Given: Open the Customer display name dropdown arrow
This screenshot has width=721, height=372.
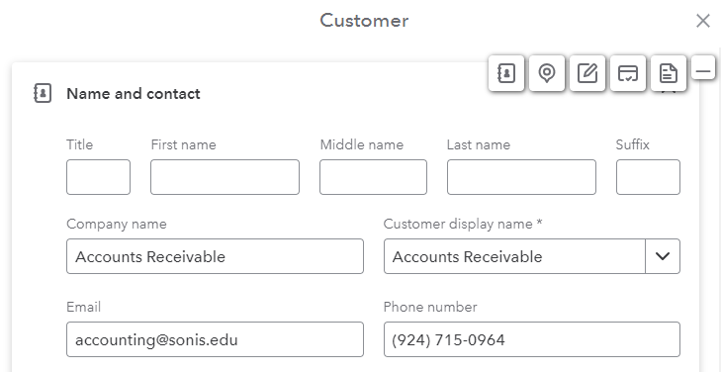Looking at the screenshot, I should tap(662, 256).
